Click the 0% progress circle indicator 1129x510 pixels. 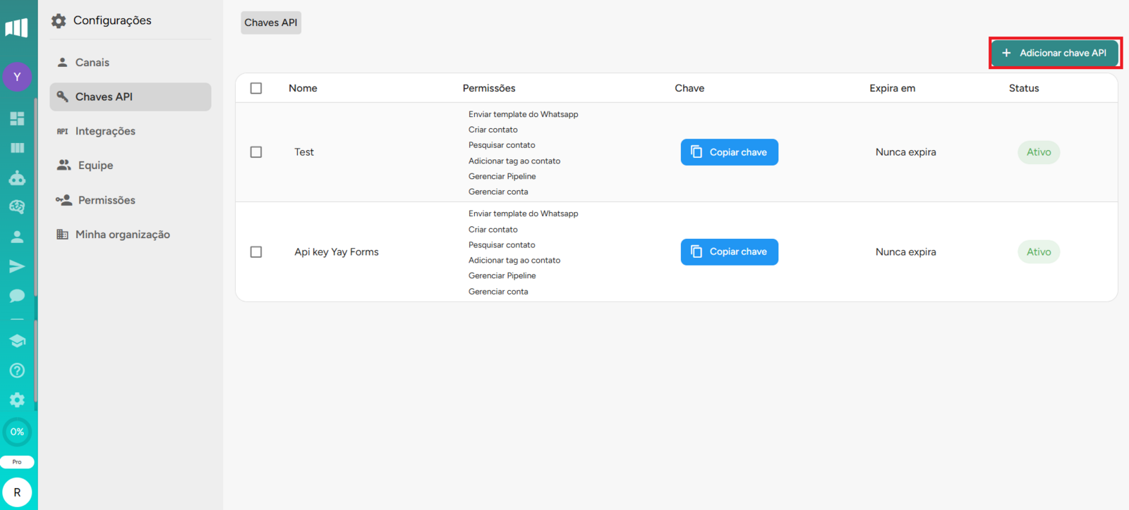(17, 432)
